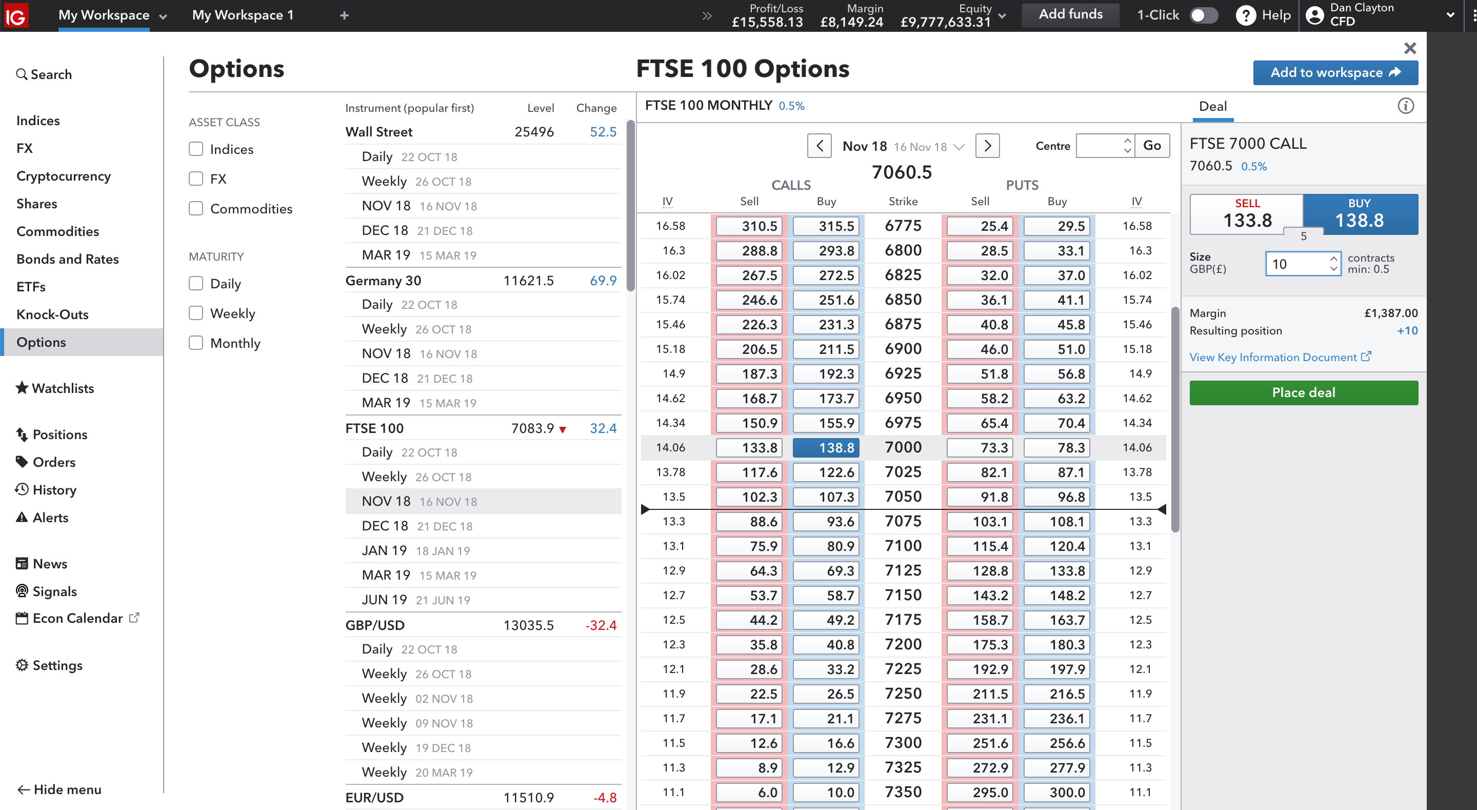Click the IG logo icon
This screenshot has height=810, width=1477.
16,15
